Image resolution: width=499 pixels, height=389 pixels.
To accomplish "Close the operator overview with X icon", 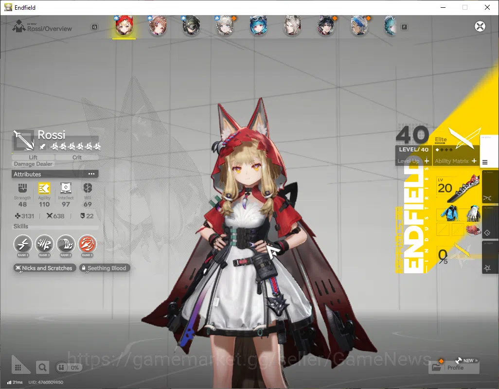I will point(480,26).
